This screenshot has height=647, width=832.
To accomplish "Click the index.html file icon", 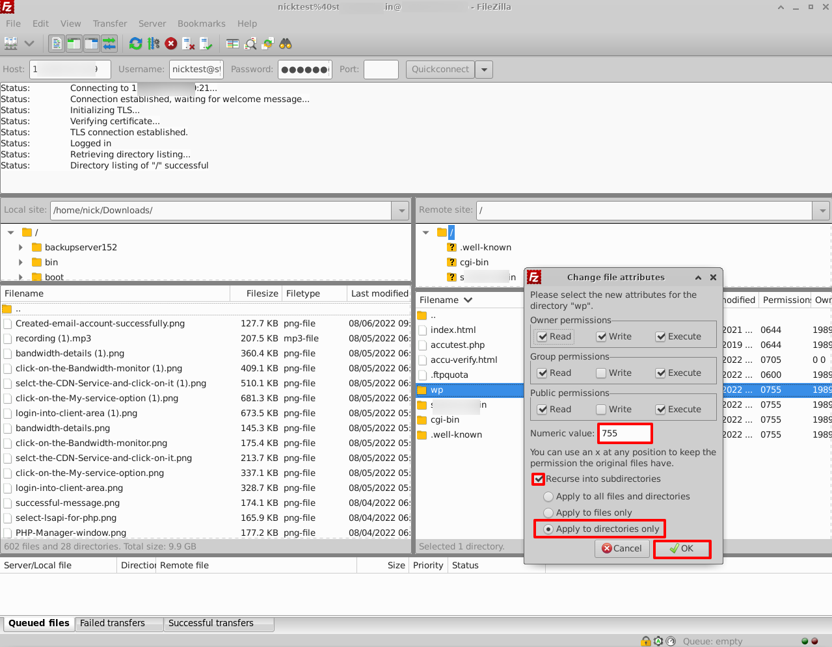I will click(422, 330).
